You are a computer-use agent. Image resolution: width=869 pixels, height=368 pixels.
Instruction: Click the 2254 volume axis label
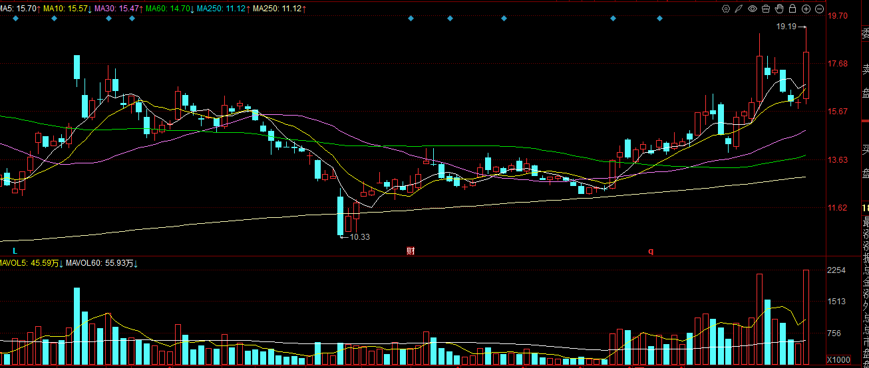837,270
